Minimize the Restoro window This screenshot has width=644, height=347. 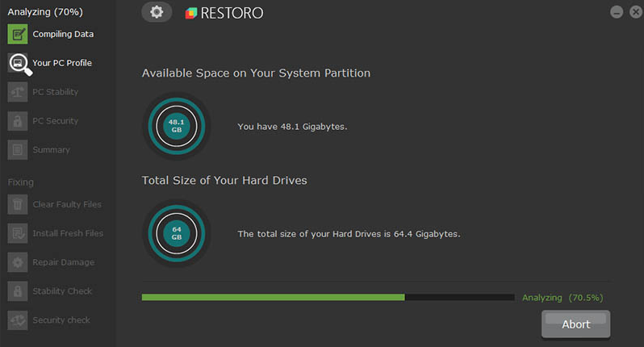click(617, 12)
